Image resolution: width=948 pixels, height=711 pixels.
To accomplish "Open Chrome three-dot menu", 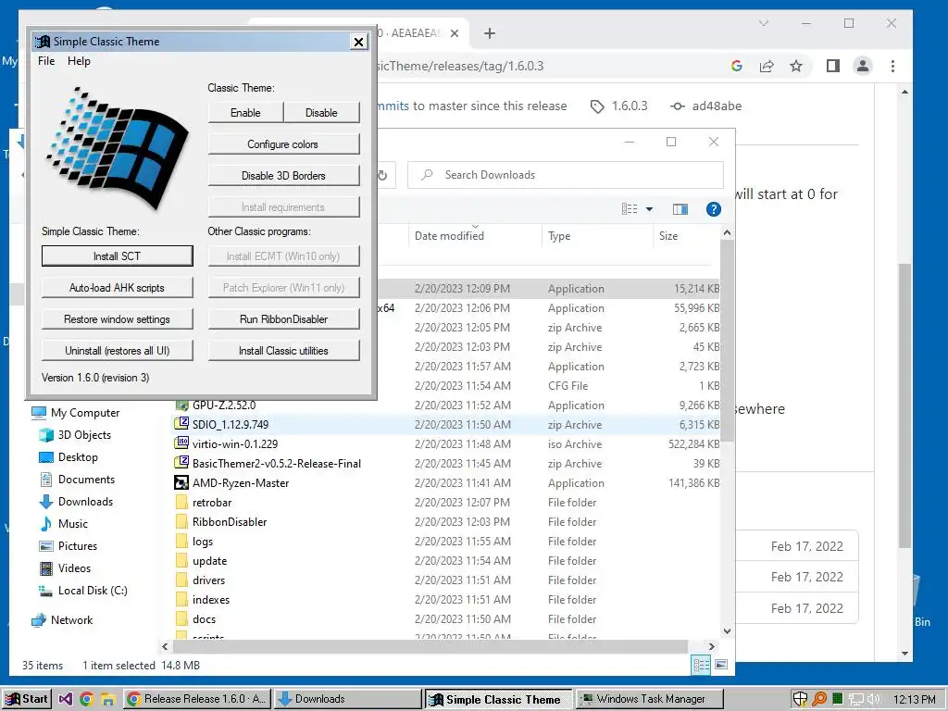I will [x=892, y=66].
